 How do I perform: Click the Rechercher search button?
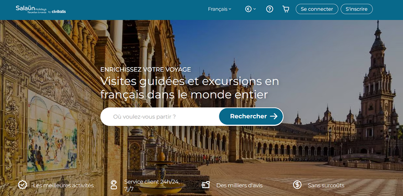(251, 116)
